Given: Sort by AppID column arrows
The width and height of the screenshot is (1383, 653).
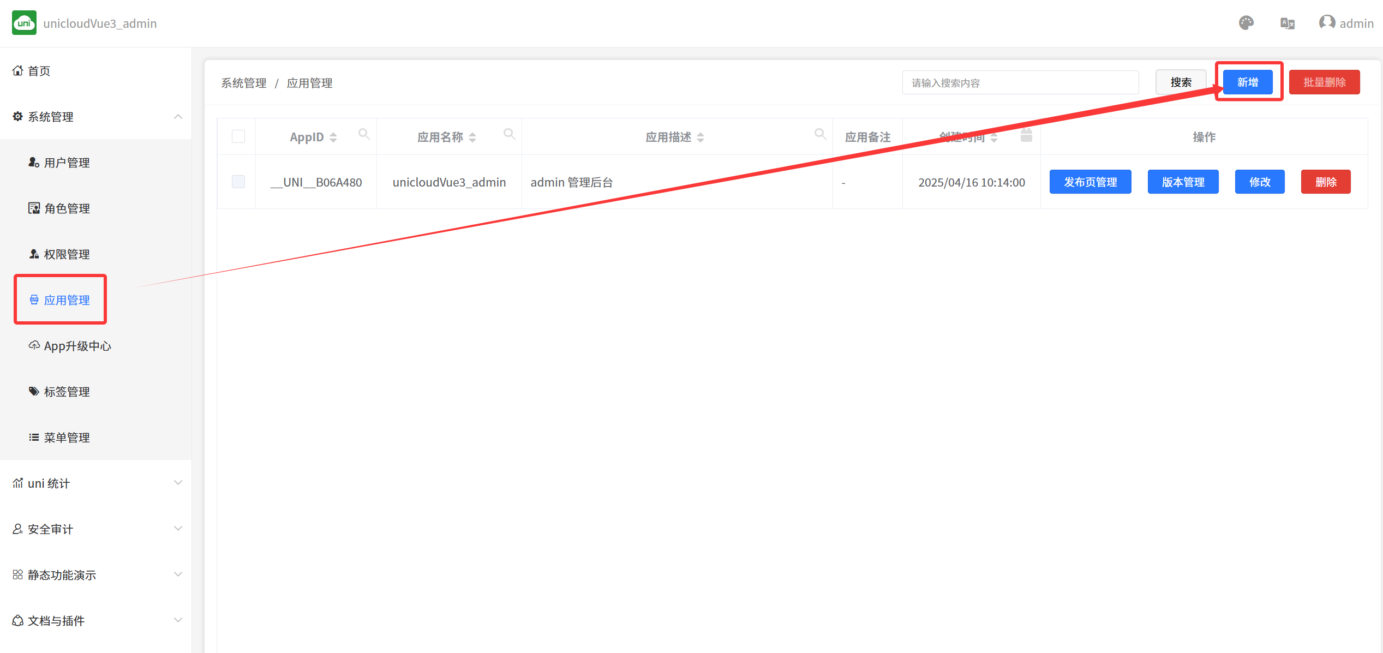Looking at the screenshot, I should pyautogui.click(x=333, y=137).
